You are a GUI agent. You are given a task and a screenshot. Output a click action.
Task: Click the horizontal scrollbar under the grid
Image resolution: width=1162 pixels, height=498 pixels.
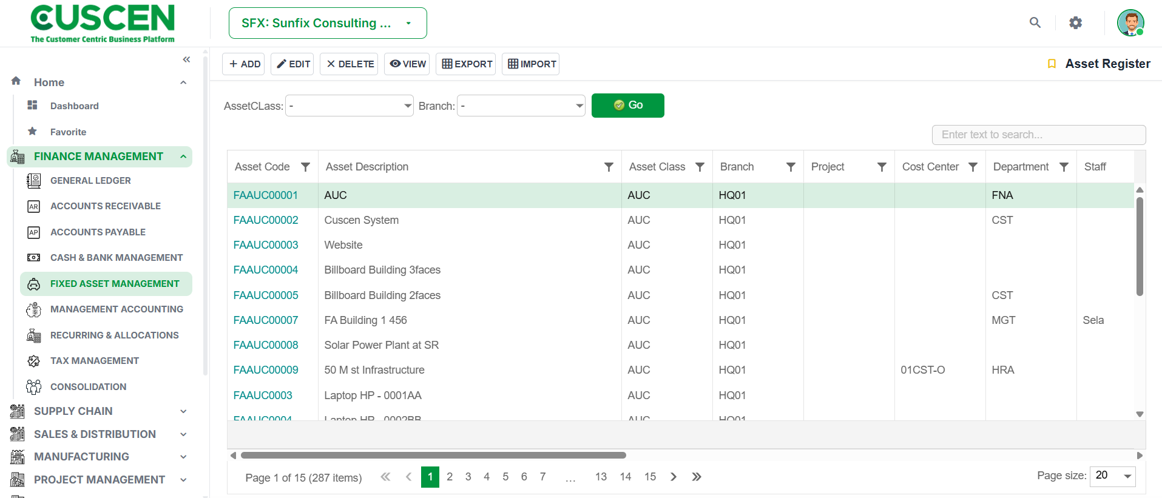click(x=433, y=455)
